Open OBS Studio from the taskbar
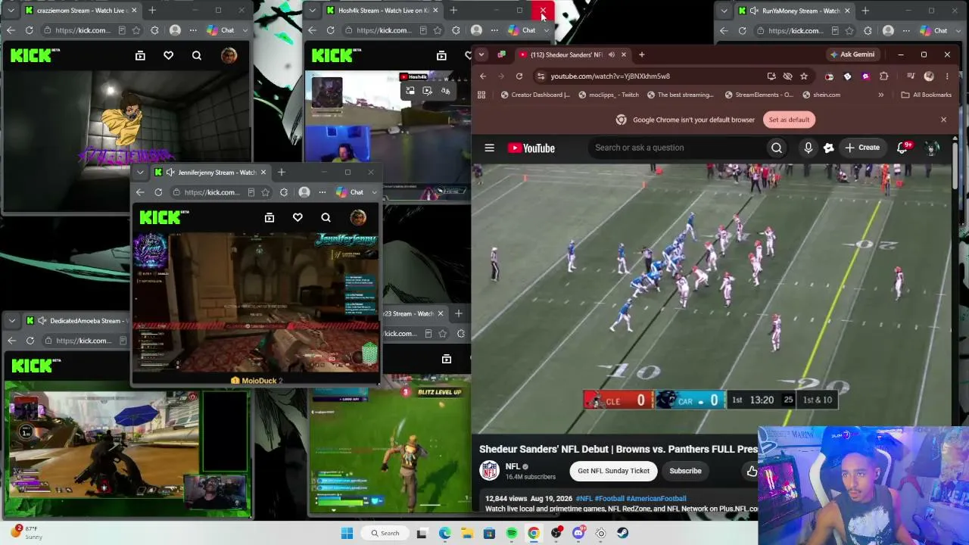Image resolution: width=969 pixels, height=545 pixels. (x=556, y=534)
